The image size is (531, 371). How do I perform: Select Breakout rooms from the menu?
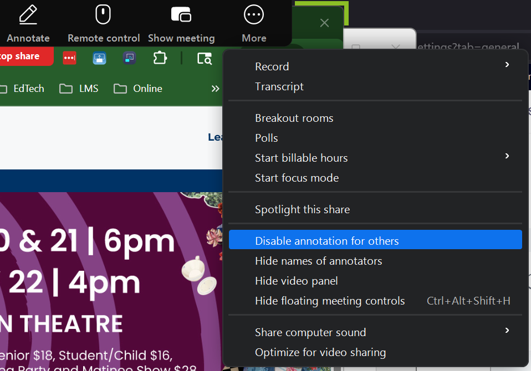294,118
